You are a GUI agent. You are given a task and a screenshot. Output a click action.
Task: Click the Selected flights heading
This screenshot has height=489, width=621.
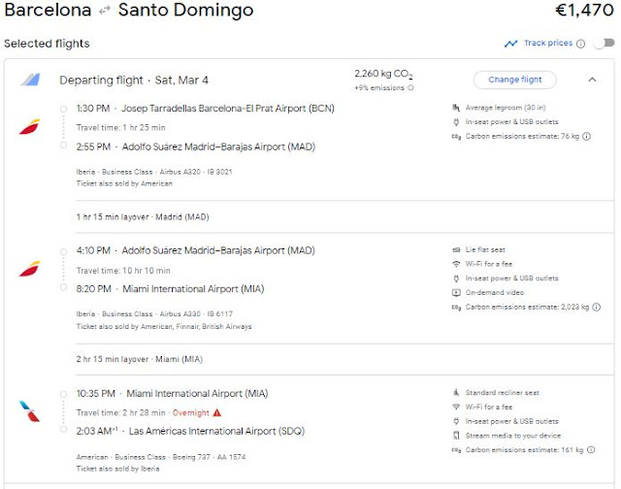point(47,44)
